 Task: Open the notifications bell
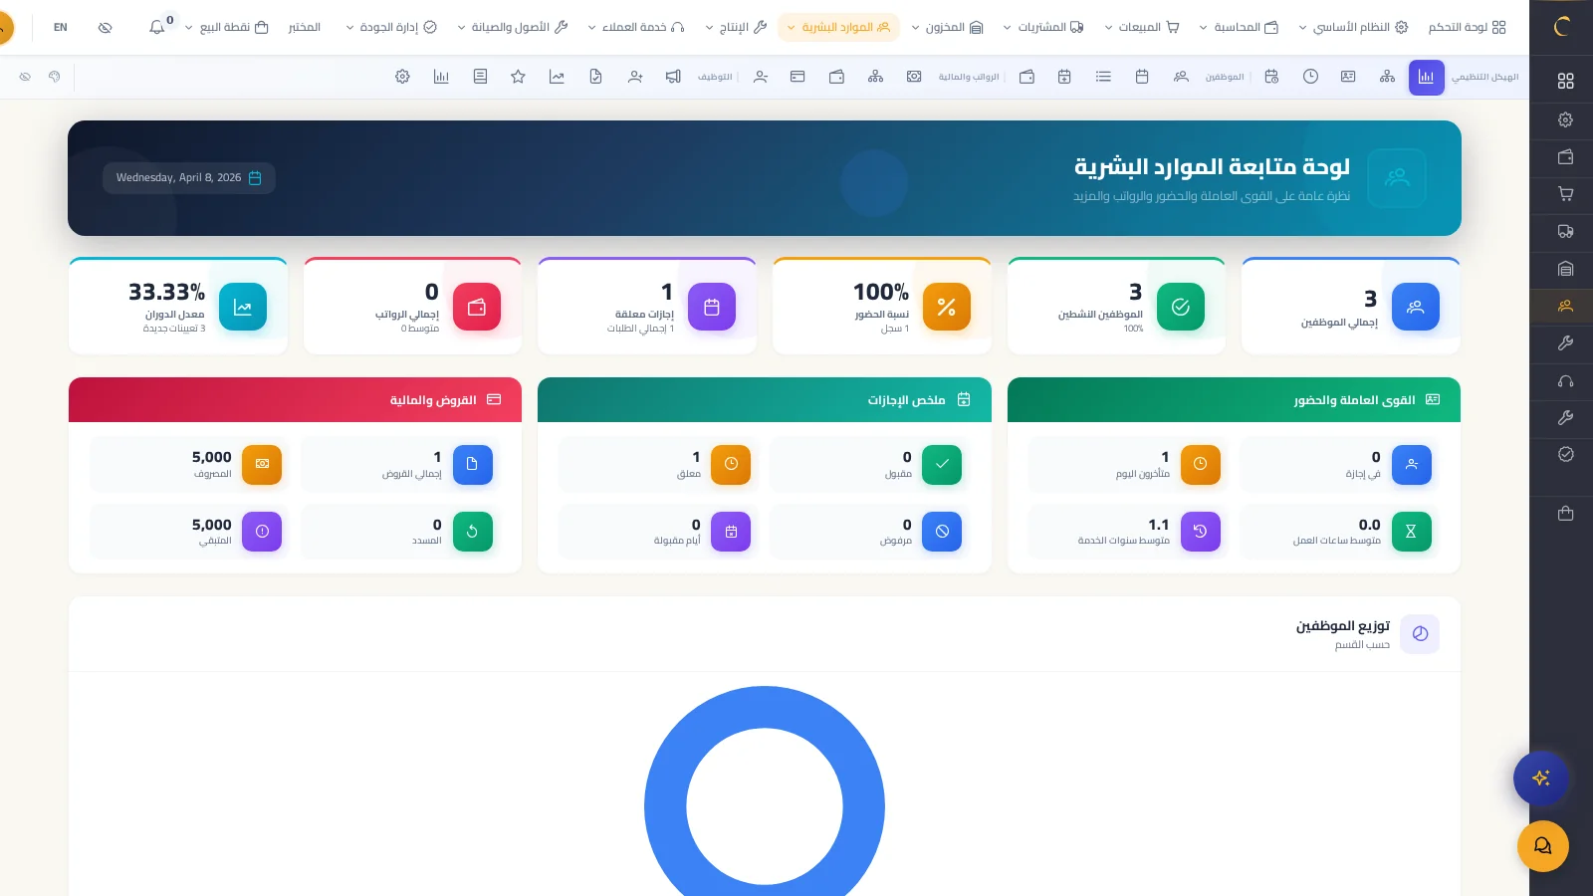pyautogui.click(x=156, y=27)
